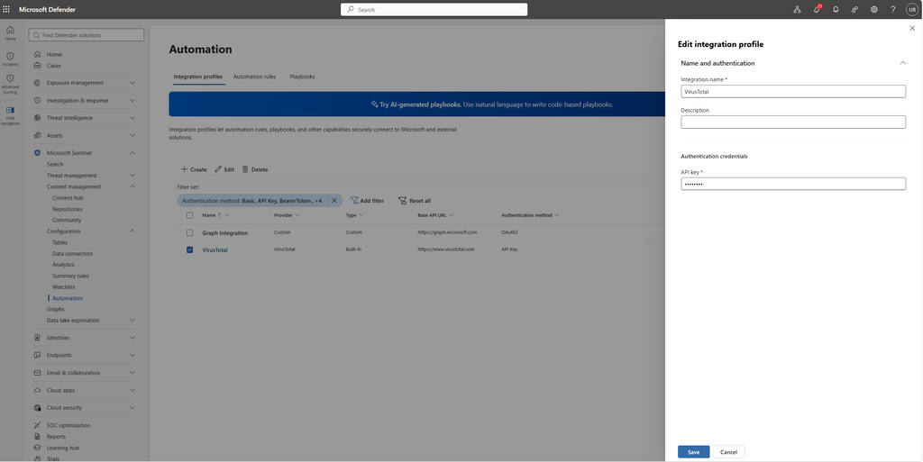
Task: Click the Description input field
Action: click(793, 122)
